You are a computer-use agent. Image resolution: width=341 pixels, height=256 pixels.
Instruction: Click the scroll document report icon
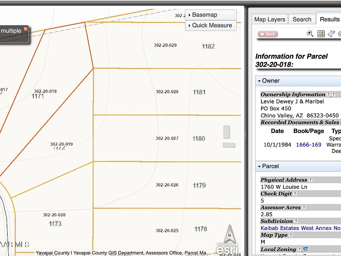[331, 34]
